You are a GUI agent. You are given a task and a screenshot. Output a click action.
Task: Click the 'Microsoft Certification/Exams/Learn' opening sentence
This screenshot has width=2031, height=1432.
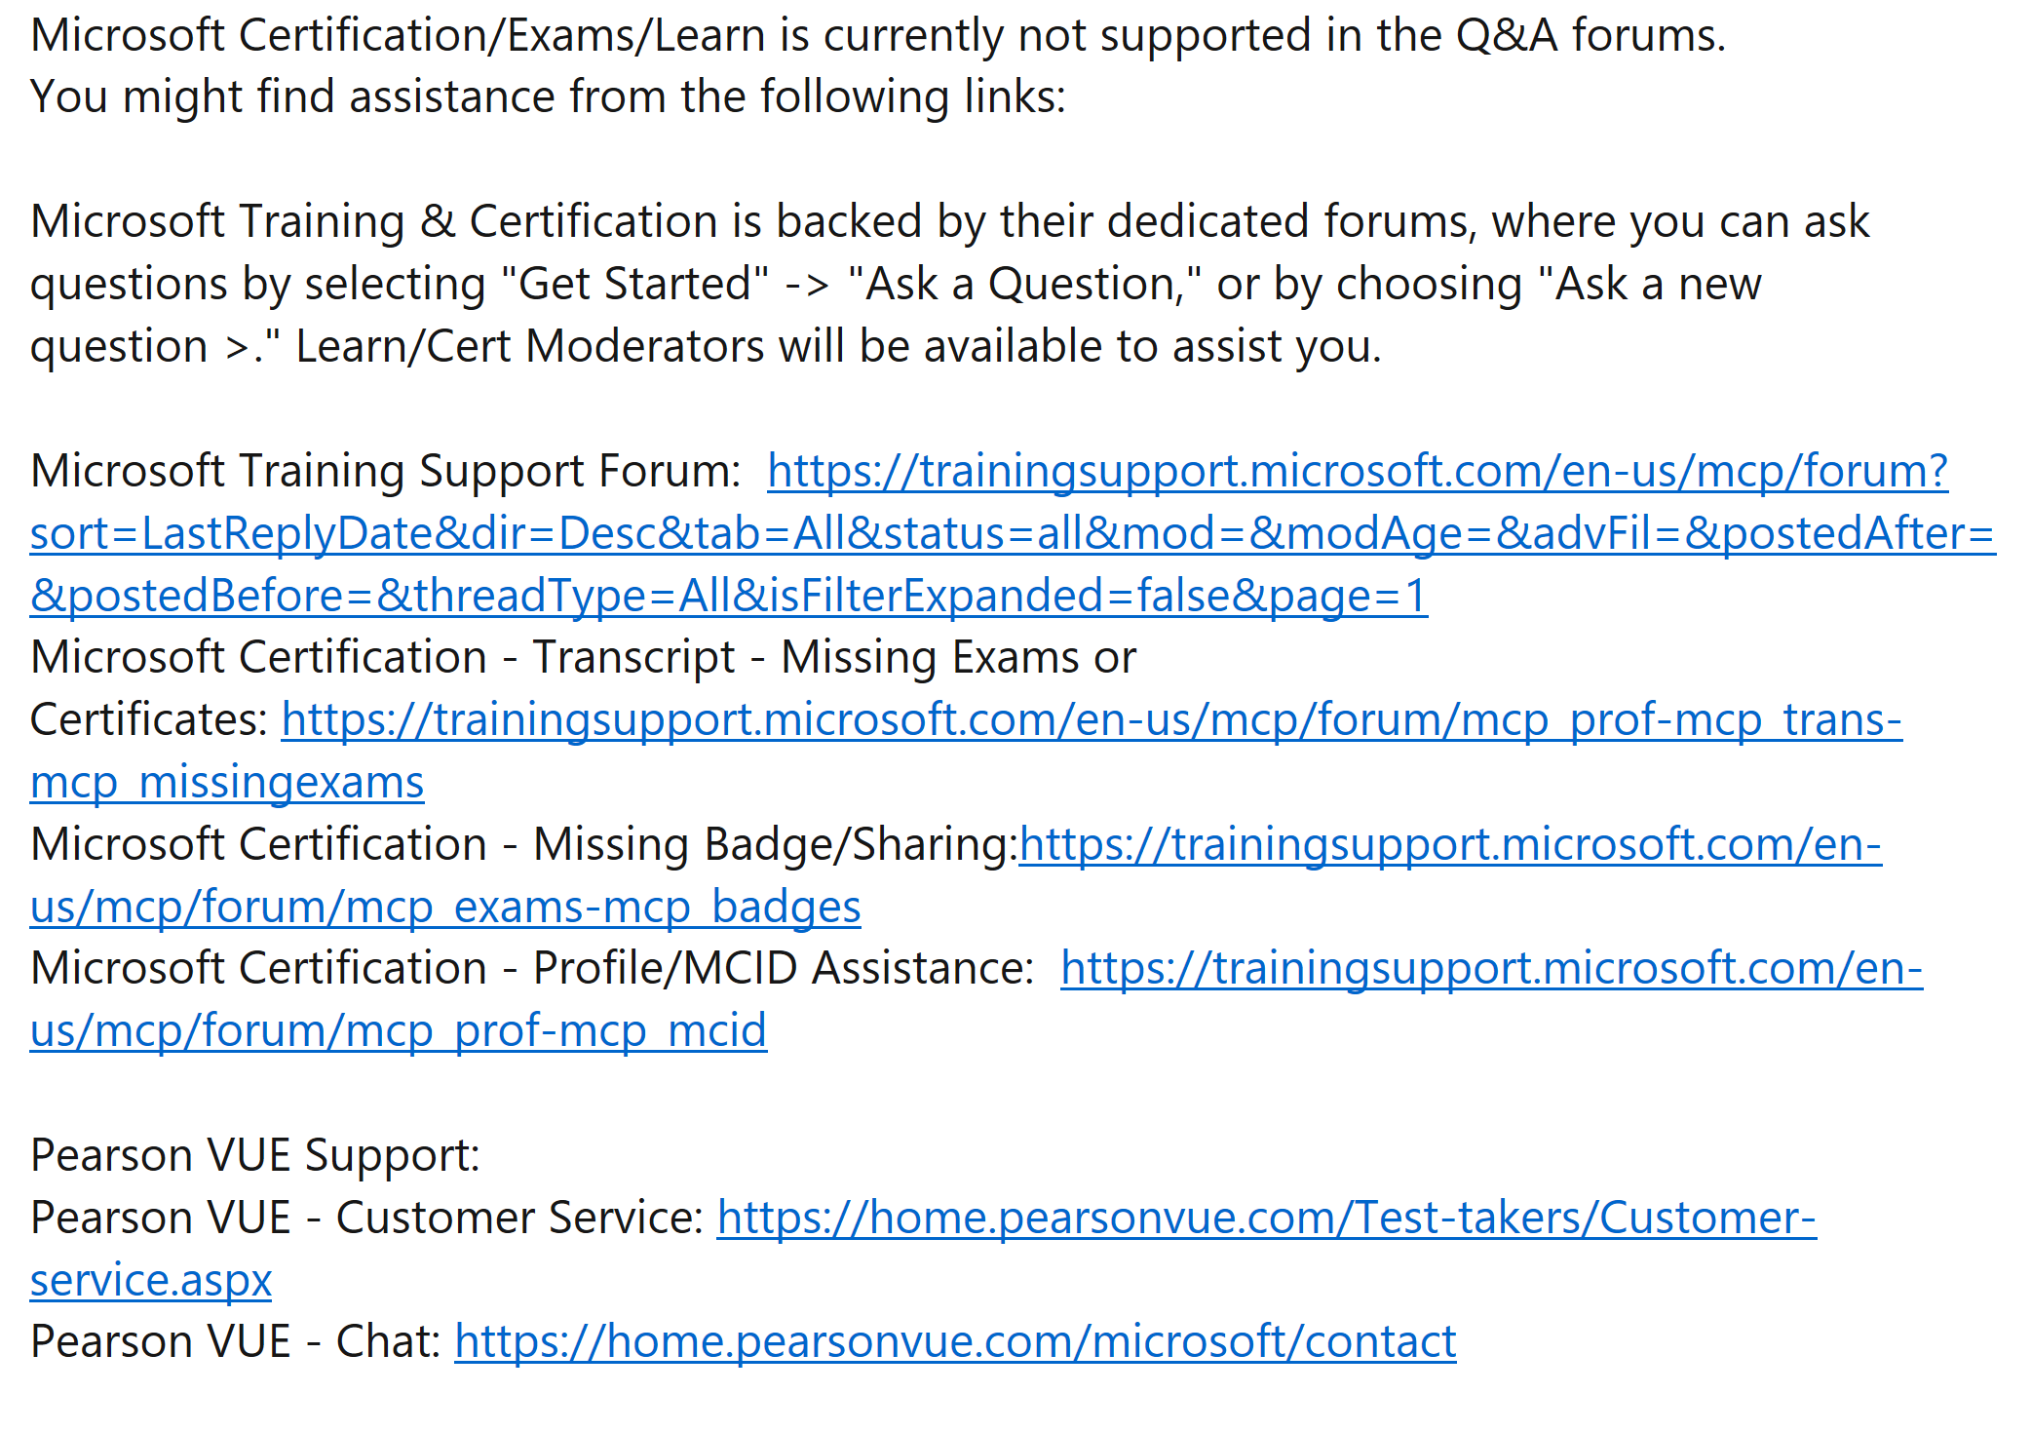[x=878, y=36]
